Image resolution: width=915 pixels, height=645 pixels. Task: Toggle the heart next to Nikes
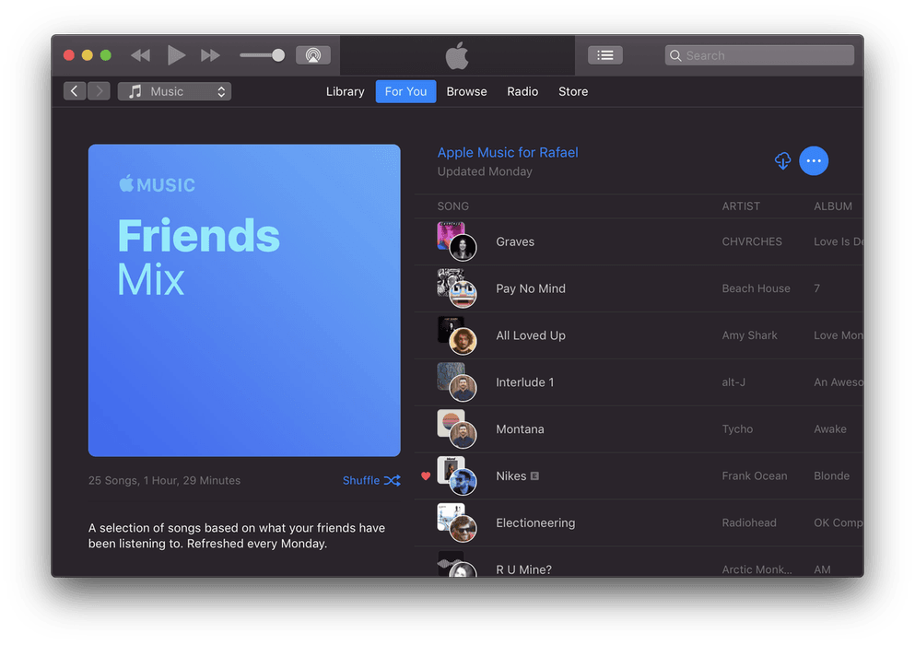[x=426, y=476]
